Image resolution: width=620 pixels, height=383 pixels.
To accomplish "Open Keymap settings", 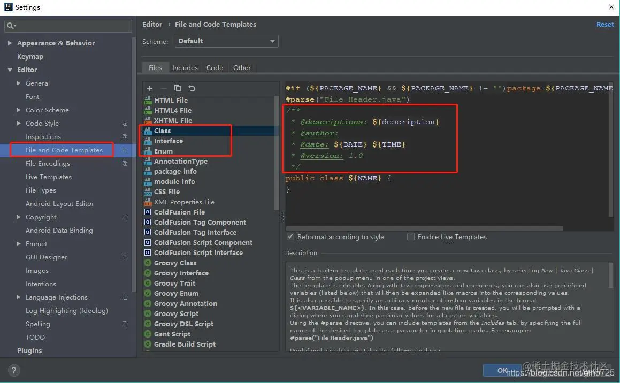I will coord(30,57).
